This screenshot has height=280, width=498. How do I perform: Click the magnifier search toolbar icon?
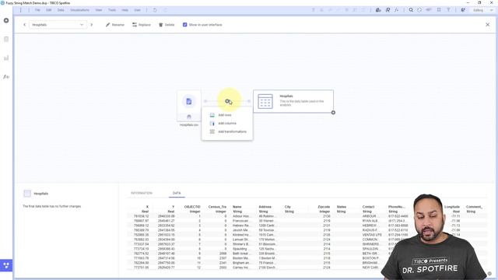(411, 10)
